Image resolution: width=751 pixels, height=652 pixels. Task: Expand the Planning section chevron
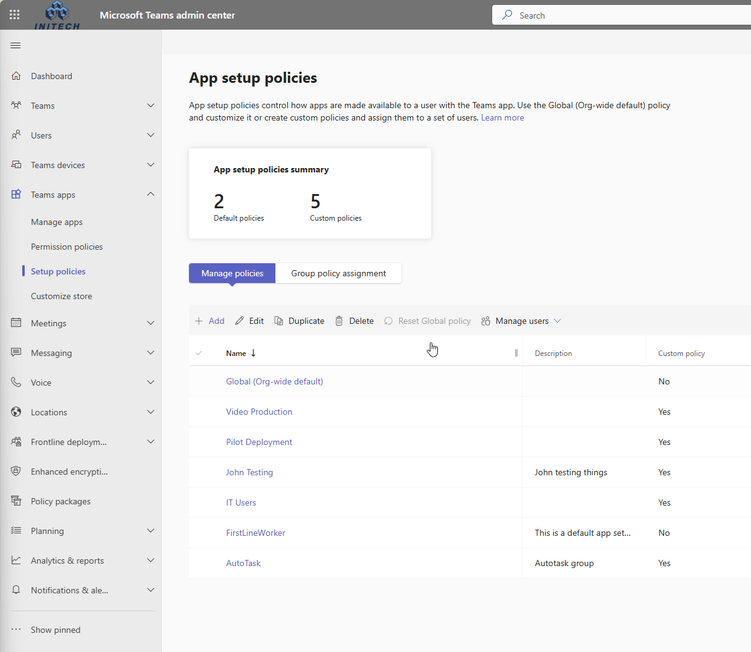pos(151,531)
